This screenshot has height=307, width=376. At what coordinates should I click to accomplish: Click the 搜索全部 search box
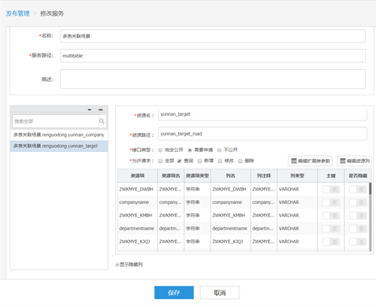(55, 121)
